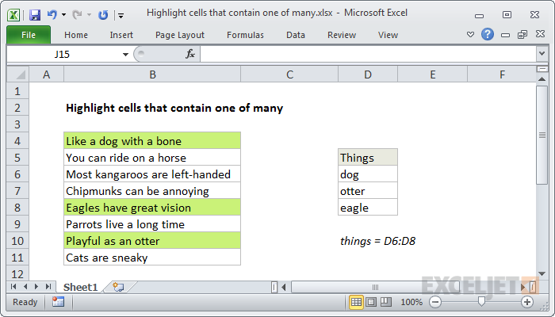The image size is (555, 317).
Task: Minimize the workbook window inside Excel
Action: pyautogui.click(x=506, y=35)
